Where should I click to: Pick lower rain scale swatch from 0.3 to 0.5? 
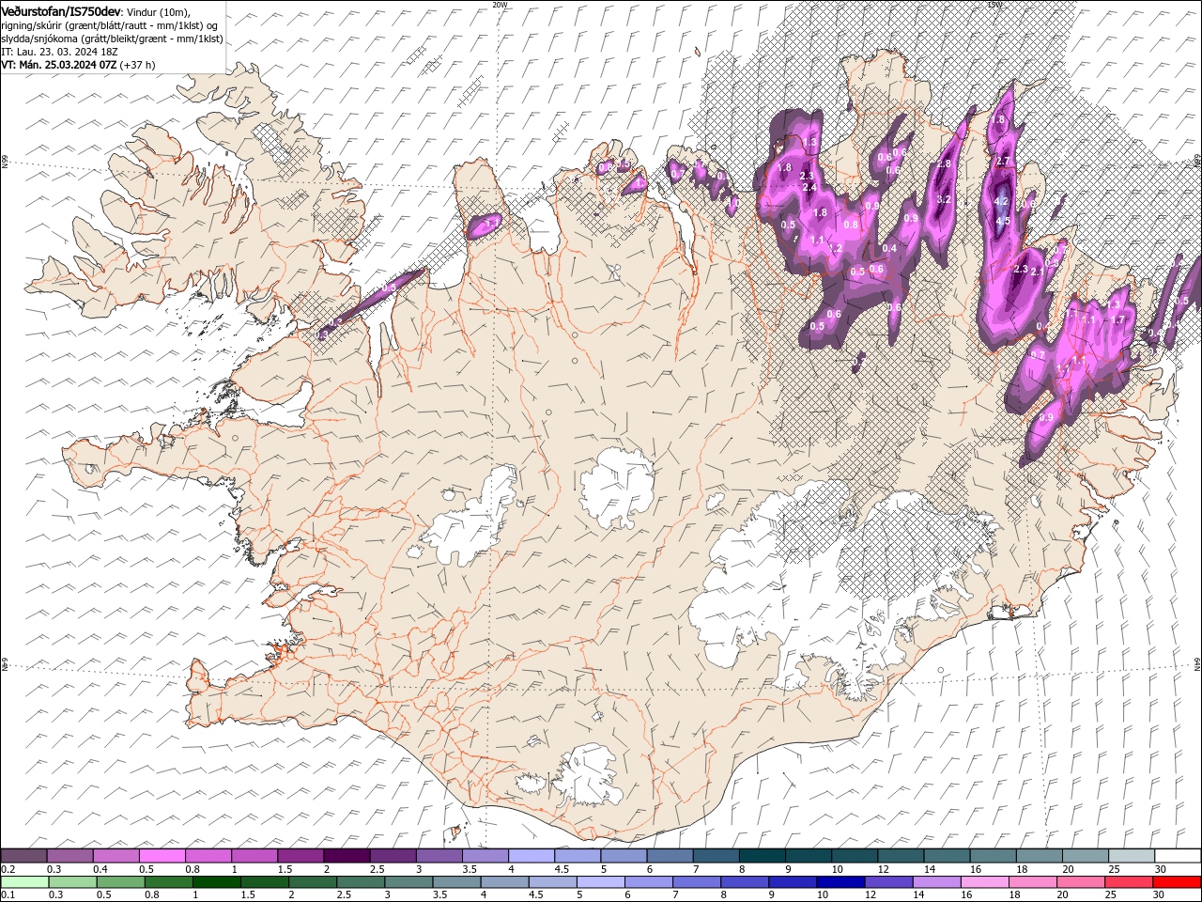pos(72,882)
